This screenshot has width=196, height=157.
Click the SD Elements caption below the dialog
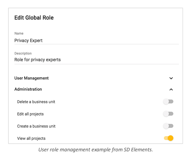pyautogui.click(x=96, y=150)
